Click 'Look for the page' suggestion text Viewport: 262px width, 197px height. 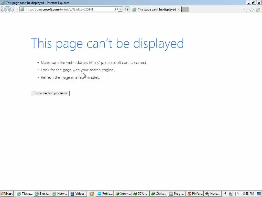point(78,70)
